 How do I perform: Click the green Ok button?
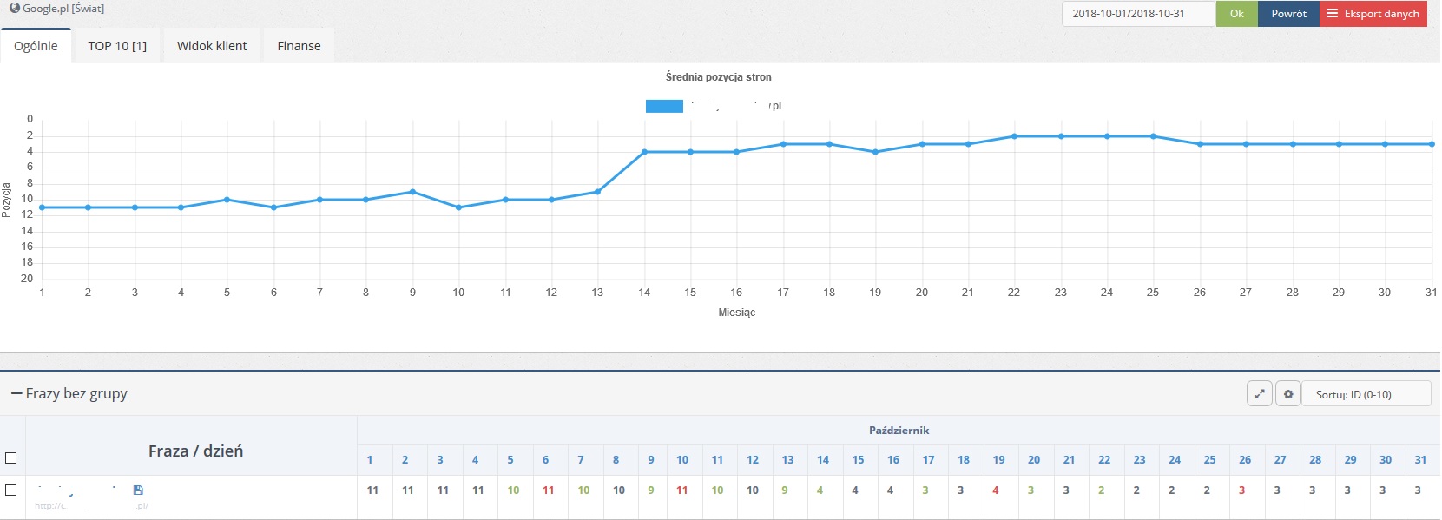coord(1236,14)
